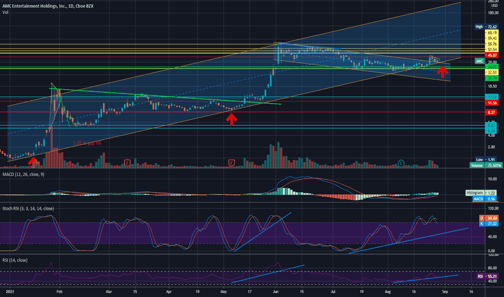This screenshot has height=297, width=504.
Task: Click the 120.00 value on Stoch RSI axis
Action: pos(493,208)
